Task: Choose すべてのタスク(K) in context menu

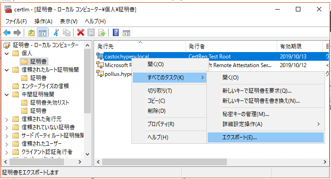Action: (x=169, y=78)
